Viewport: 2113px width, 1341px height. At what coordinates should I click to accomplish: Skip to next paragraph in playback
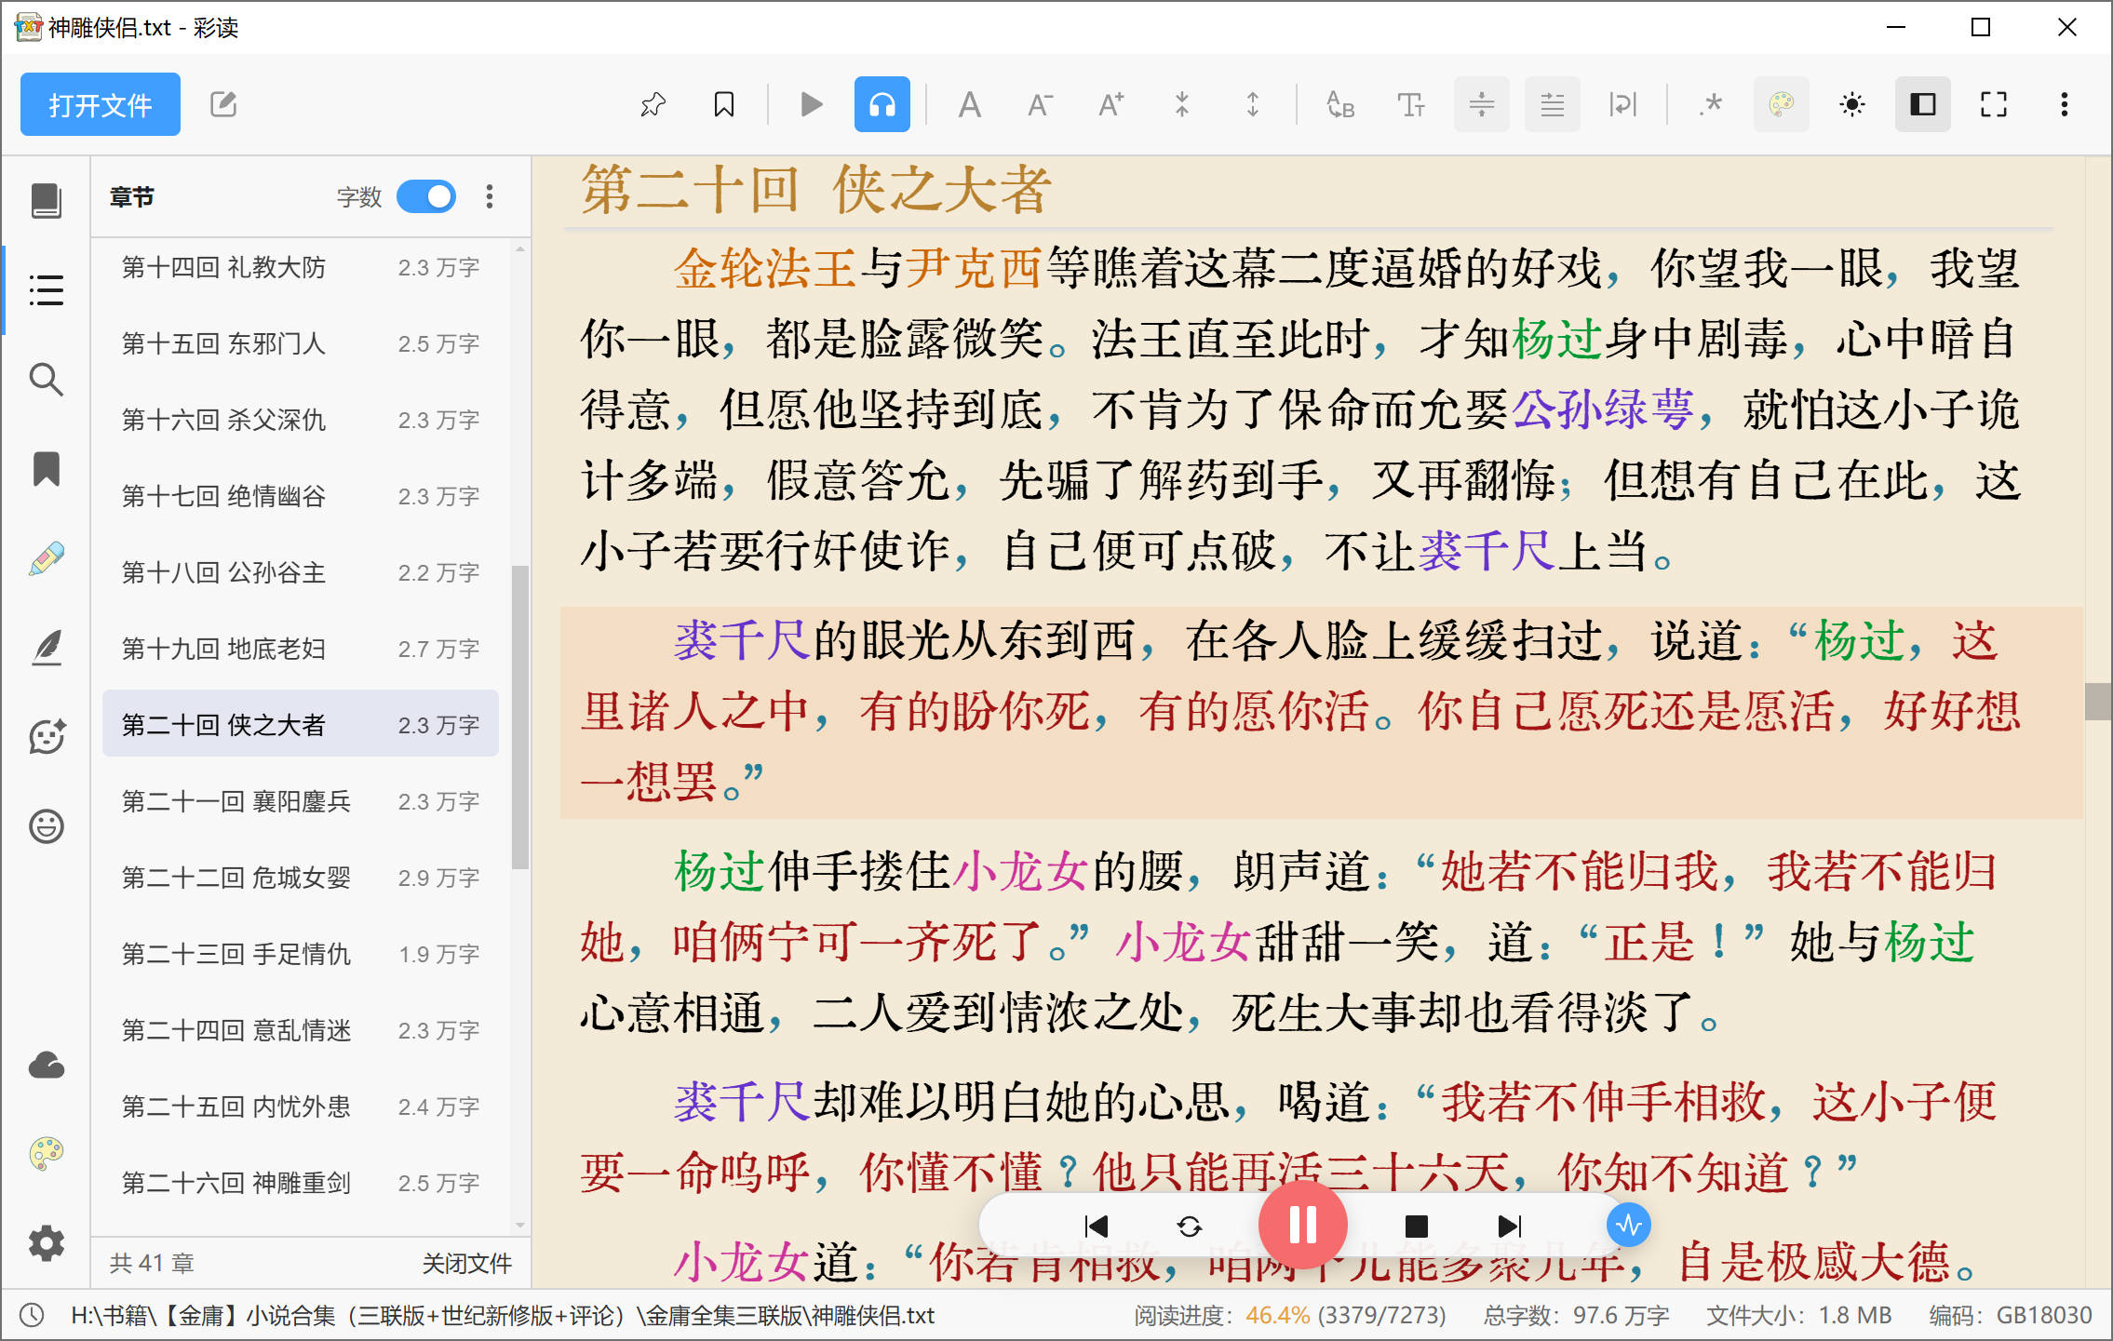click(x=1510, y=1227)
